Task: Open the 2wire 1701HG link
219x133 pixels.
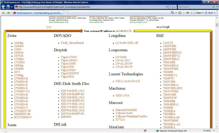Action: click(19, 62)
